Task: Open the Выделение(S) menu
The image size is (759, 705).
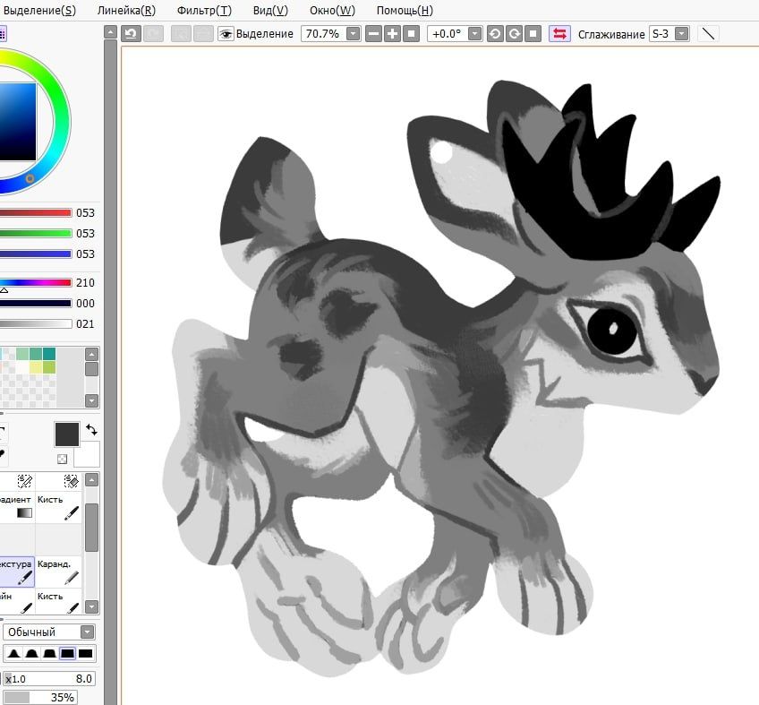Action: pos(38,10)
